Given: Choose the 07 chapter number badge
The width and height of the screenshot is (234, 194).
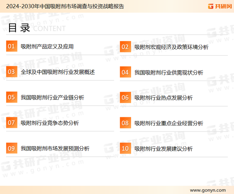Looking at the screenshot, I should coord(12,123).
